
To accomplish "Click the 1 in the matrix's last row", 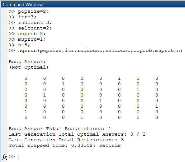I will pos(82,117).
